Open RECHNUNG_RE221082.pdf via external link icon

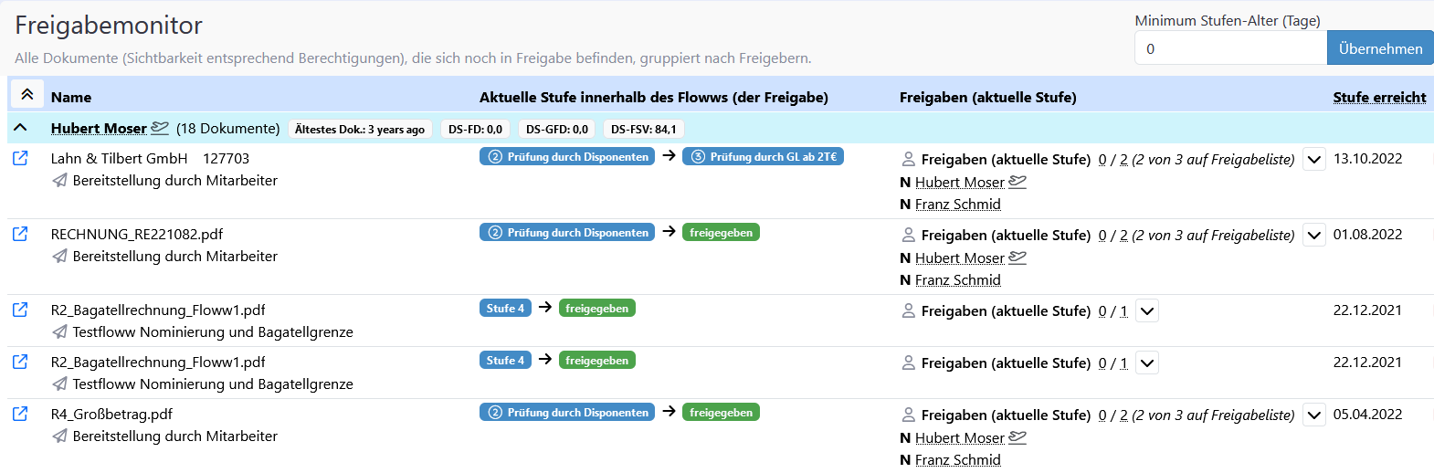[x=20, y=235]
